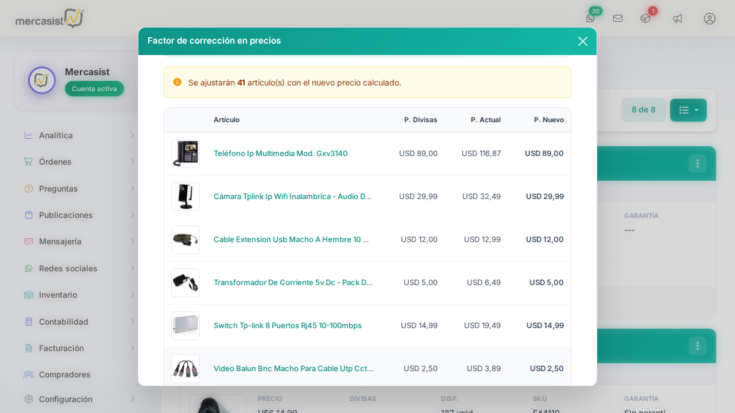The image size is (735, 413).
Task: Open the megaphone announcements icon
Action: click(x=678, y=18)
